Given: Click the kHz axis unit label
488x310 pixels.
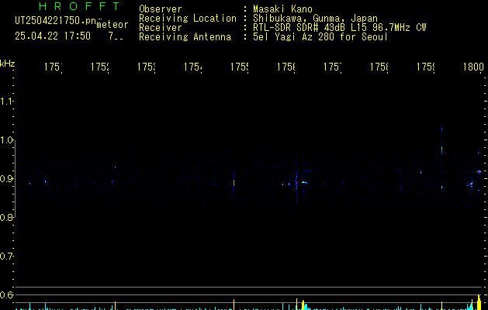Looking at the screenshot, I should point(8,64).
